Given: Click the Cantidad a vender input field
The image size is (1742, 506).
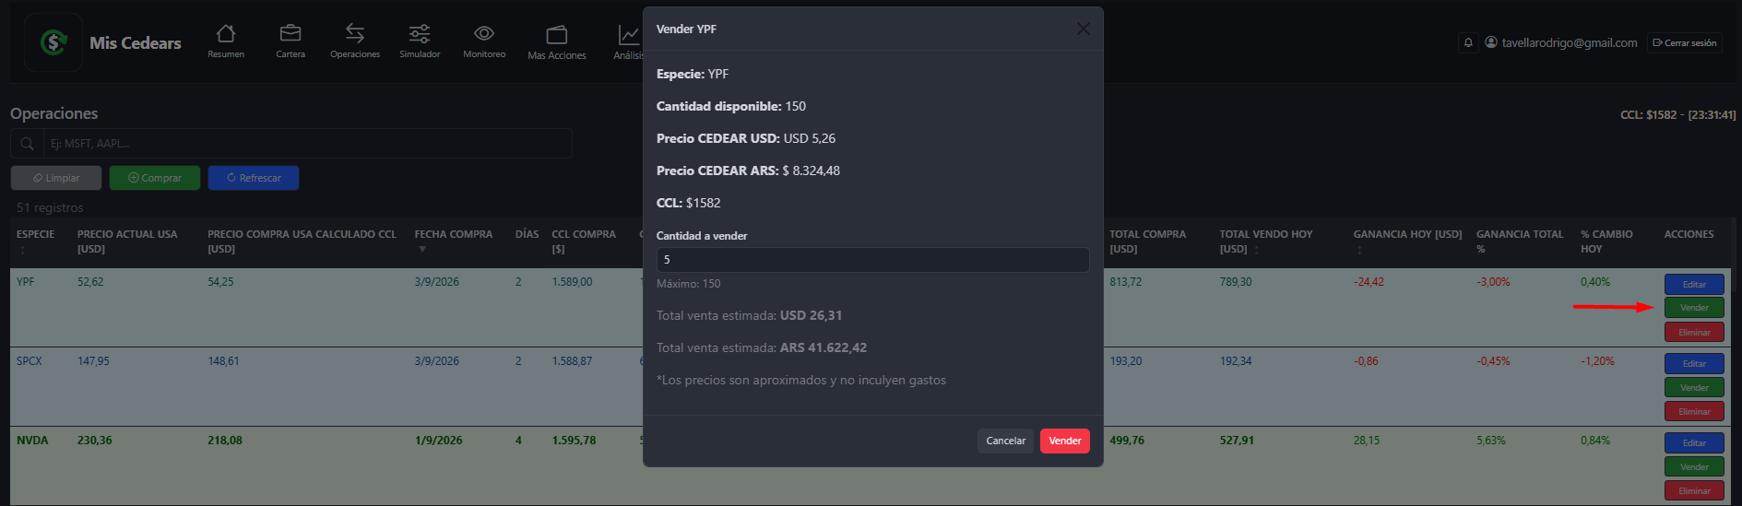Looking at the screenshot, I should point(872,260).
